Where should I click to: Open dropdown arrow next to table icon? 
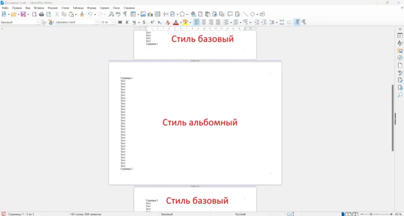[138, 15]
